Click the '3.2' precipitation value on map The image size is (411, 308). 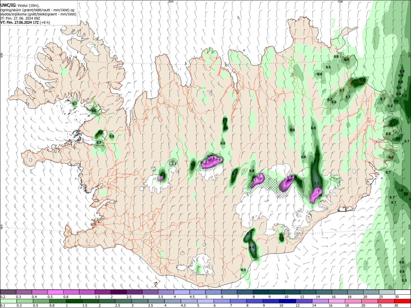[316, 183]
